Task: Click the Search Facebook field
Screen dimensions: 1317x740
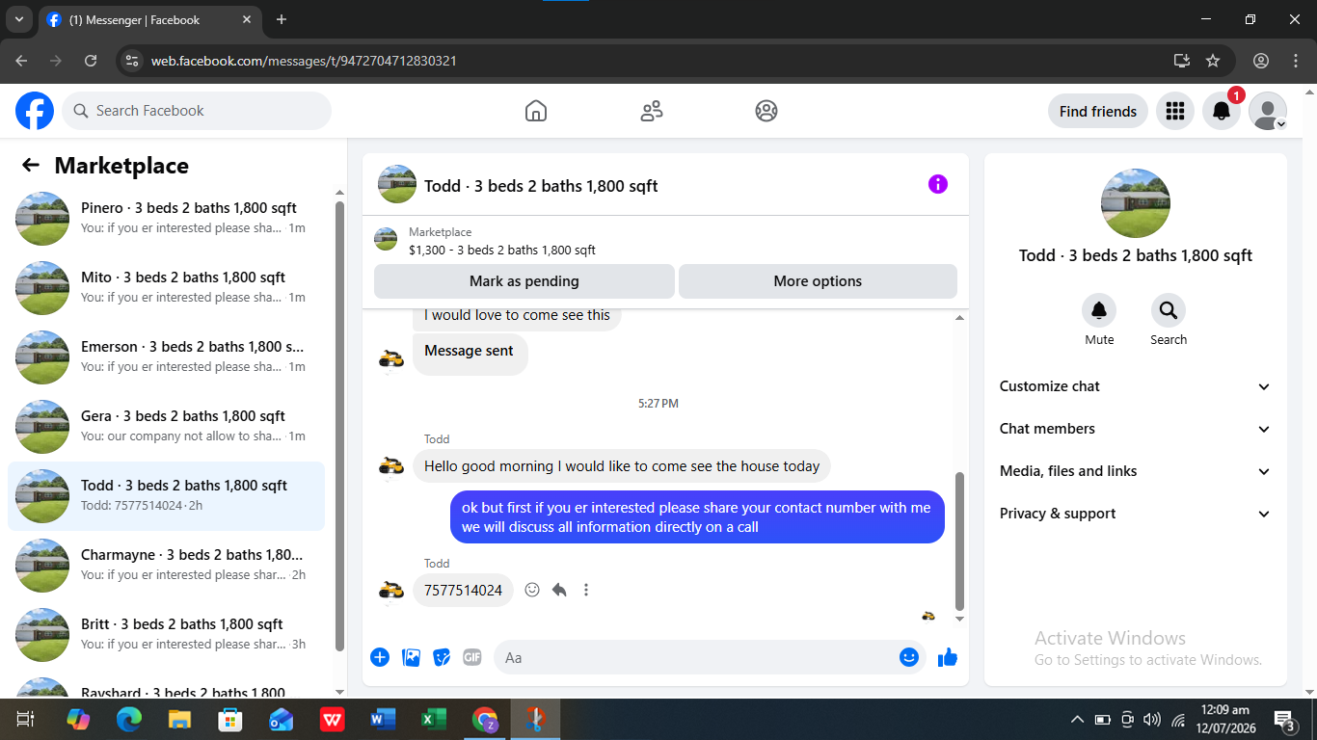Action: [x=197, y=111]
